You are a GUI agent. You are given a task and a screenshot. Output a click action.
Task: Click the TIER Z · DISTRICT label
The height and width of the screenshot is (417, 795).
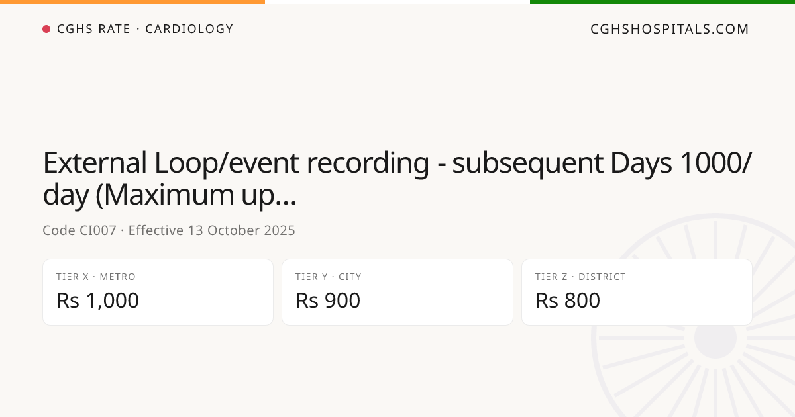pos(580,277)
